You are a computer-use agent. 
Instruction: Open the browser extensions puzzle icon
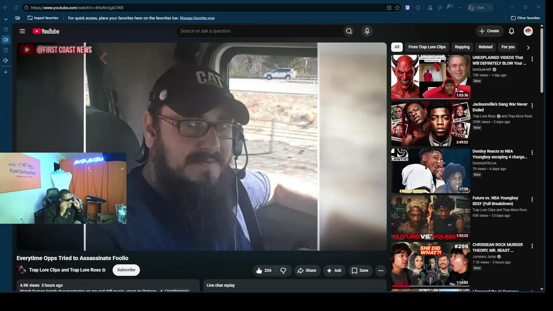coord(418,7)
